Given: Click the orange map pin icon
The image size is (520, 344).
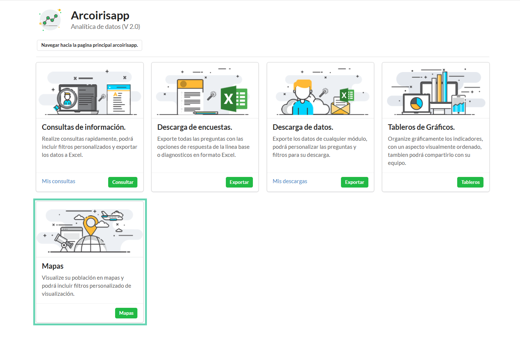Looking at the screenshot, I should [91, 224].
